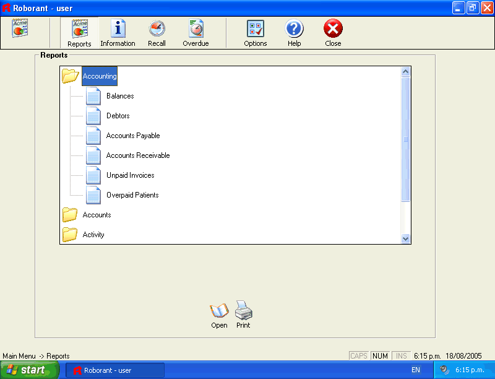Open the Recall clock icon
The height and width of the screenshot is (379, 495).
157,28
